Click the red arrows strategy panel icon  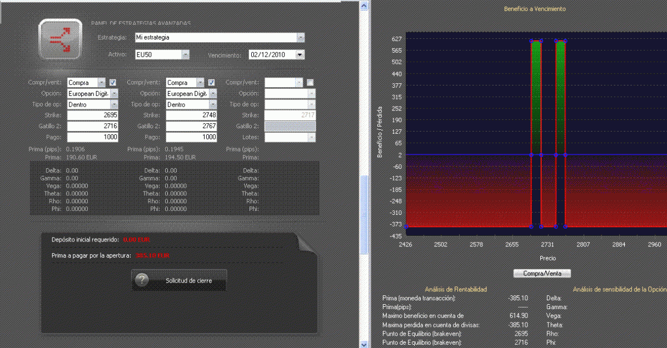(59, 40)
